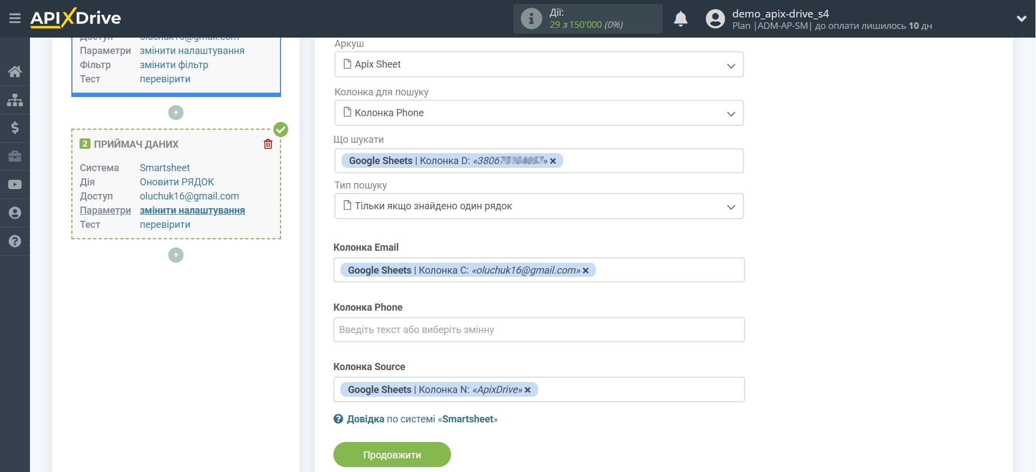
Task: Add step after the data source block
Action: click(175, 113)
